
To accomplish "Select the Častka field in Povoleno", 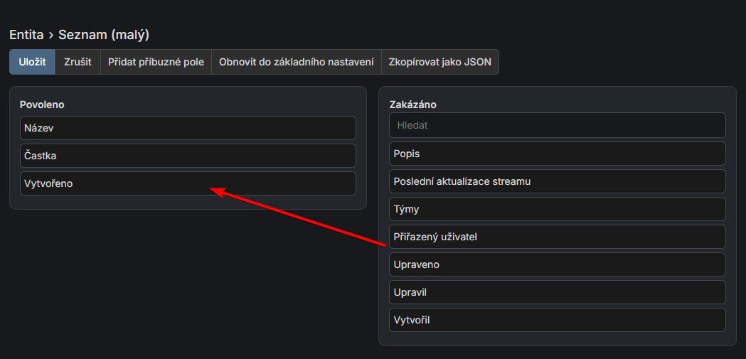I will click(188, 156).
